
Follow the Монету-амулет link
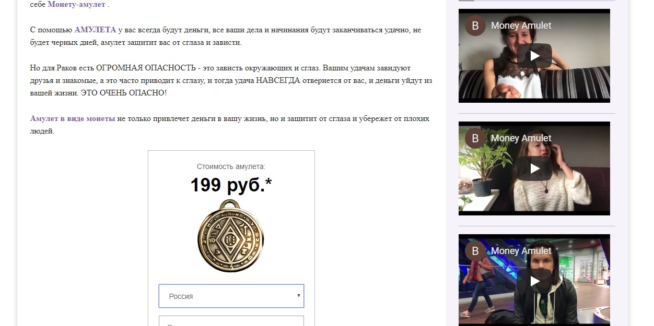(76, 4)
